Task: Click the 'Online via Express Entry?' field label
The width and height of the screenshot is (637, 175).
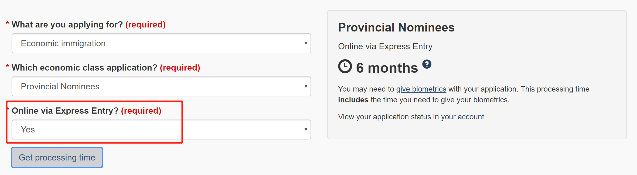Action: (65, 111)
